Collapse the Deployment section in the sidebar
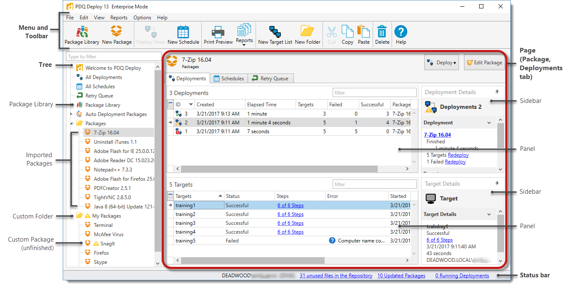 click(x=489, y=123)
